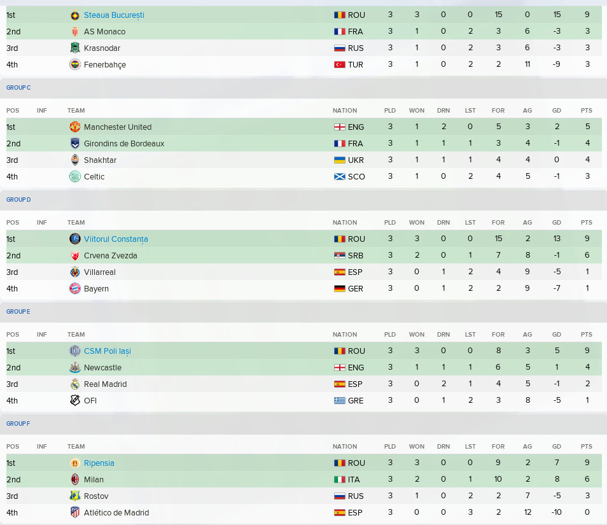This screenshot has height=525, width=607.
Task: Open the Viitorul Constanța team link
Action: point(116,239)
